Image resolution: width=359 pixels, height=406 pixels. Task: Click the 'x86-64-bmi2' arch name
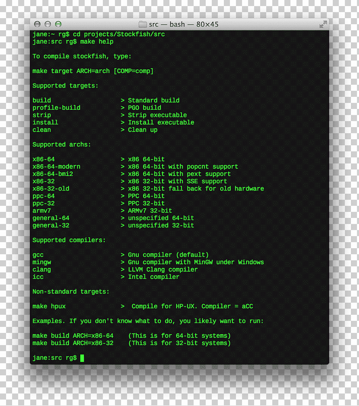point(52,174)
